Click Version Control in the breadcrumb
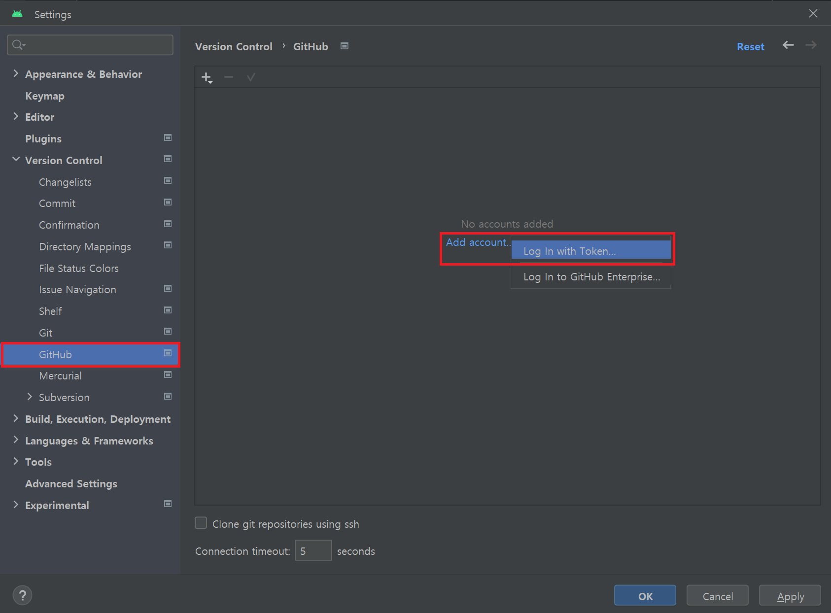 (x=234, y=46)
